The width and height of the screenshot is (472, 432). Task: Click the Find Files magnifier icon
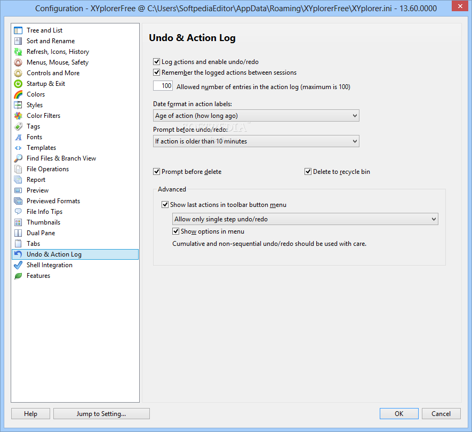point(18,158)
